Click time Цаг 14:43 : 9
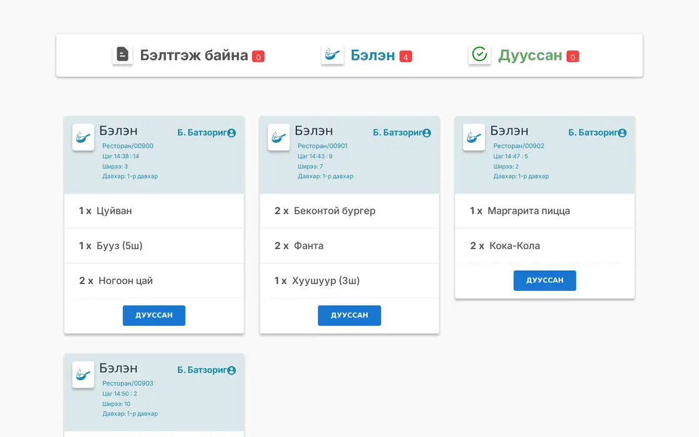Image resolution: width=699 pixels, height=437 pixels. 315,156
